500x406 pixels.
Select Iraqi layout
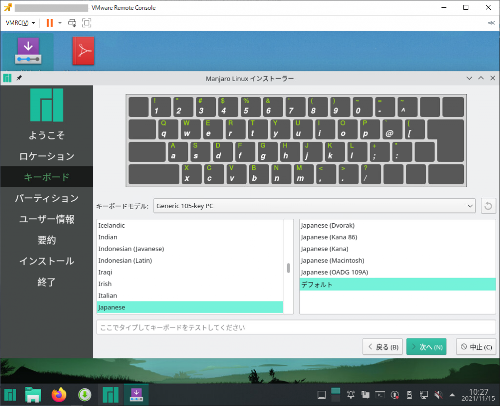pos(190,272)
